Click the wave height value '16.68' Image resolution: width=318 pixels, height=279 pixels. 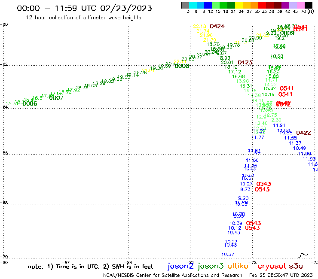tap(238, 76)
